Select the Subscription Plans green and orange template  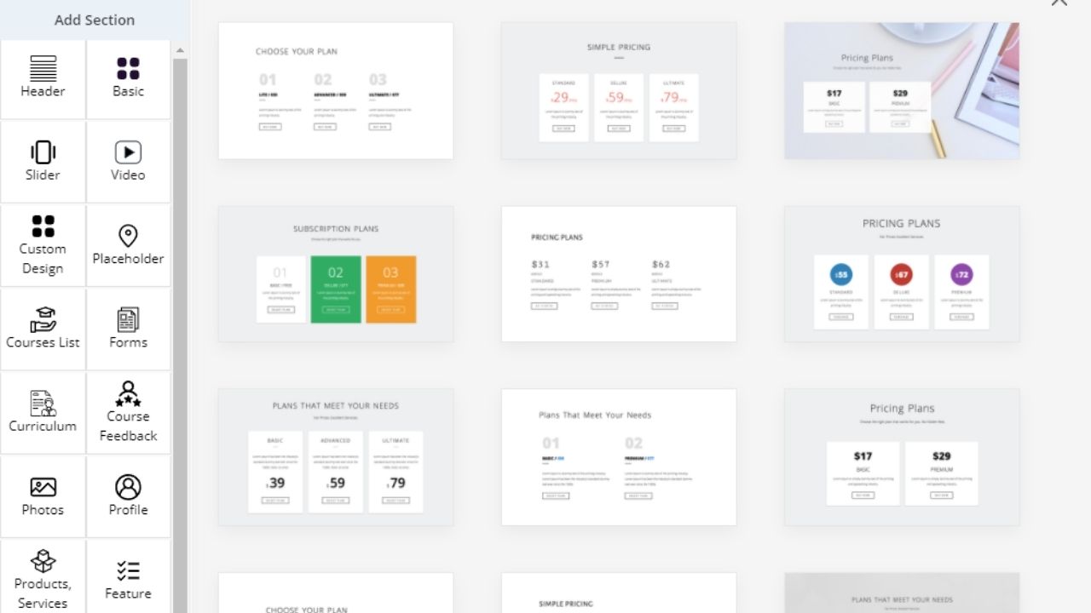click(336, 274)
